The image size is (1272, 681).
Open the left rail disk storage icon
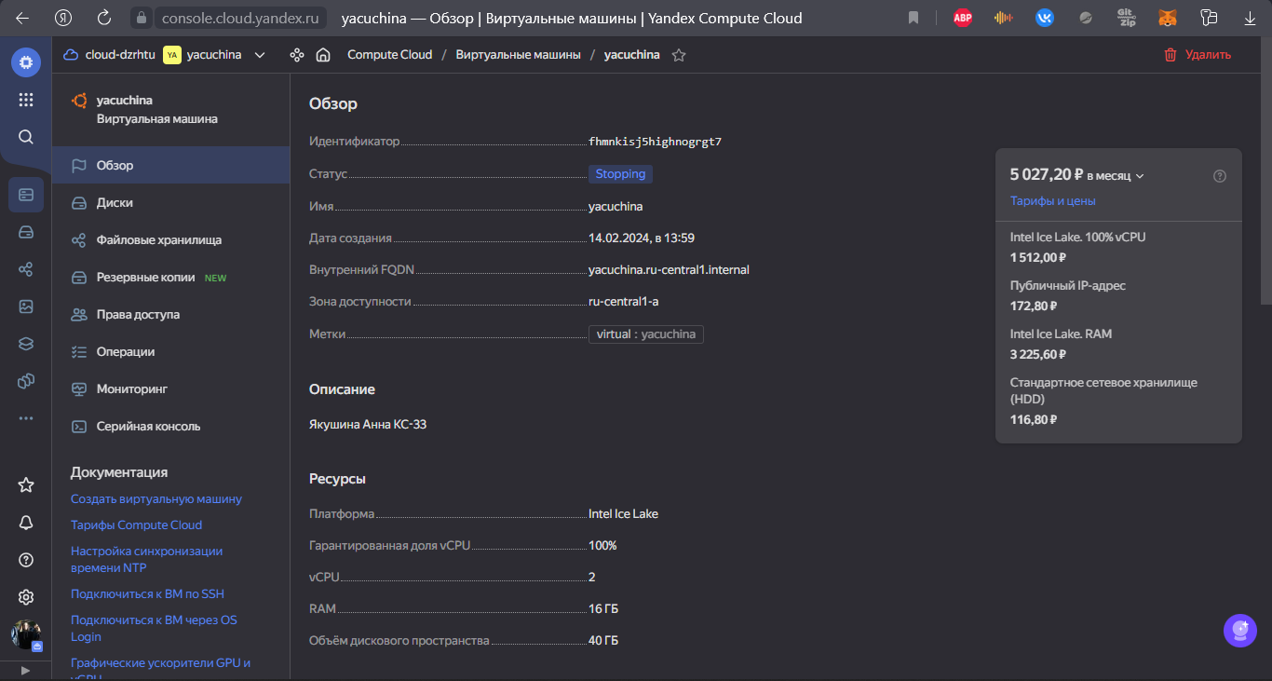(26, 232)
